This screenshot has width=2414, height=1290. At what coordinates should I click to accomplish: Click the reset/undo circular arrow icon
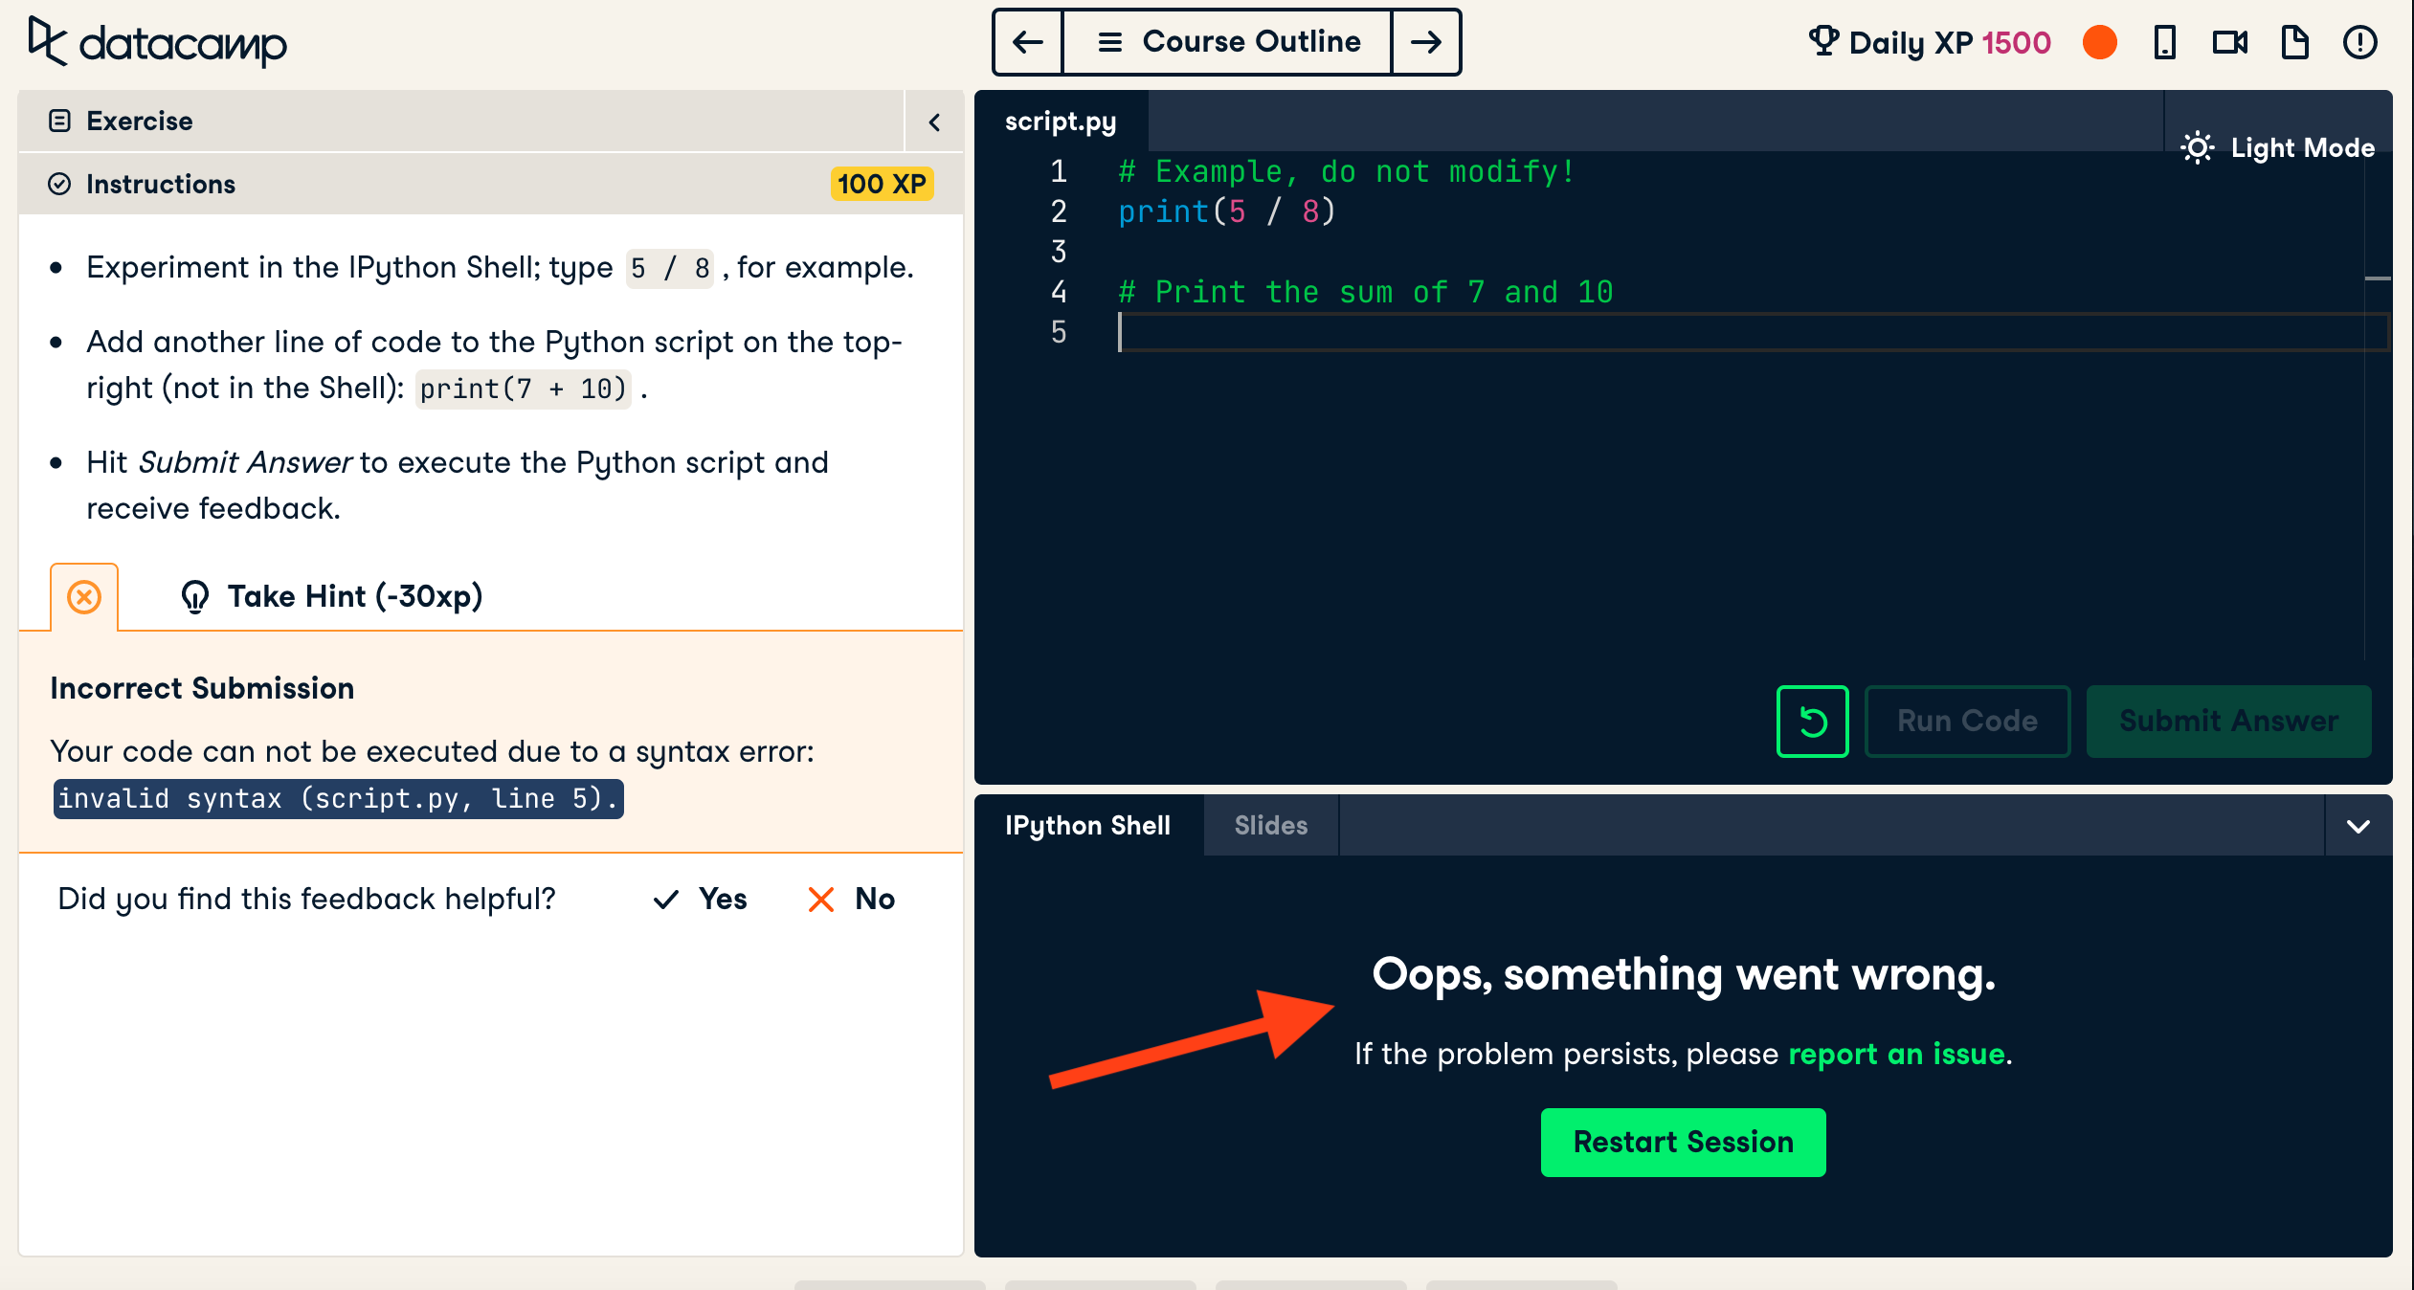tap(1814, 719)
